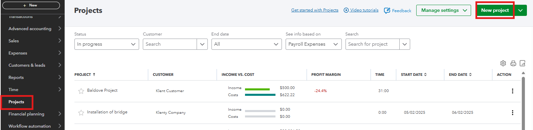This screenshot has width=533, height=130.
Task: Click Baldove Project teal costs bar
Action: pos(260,95)
